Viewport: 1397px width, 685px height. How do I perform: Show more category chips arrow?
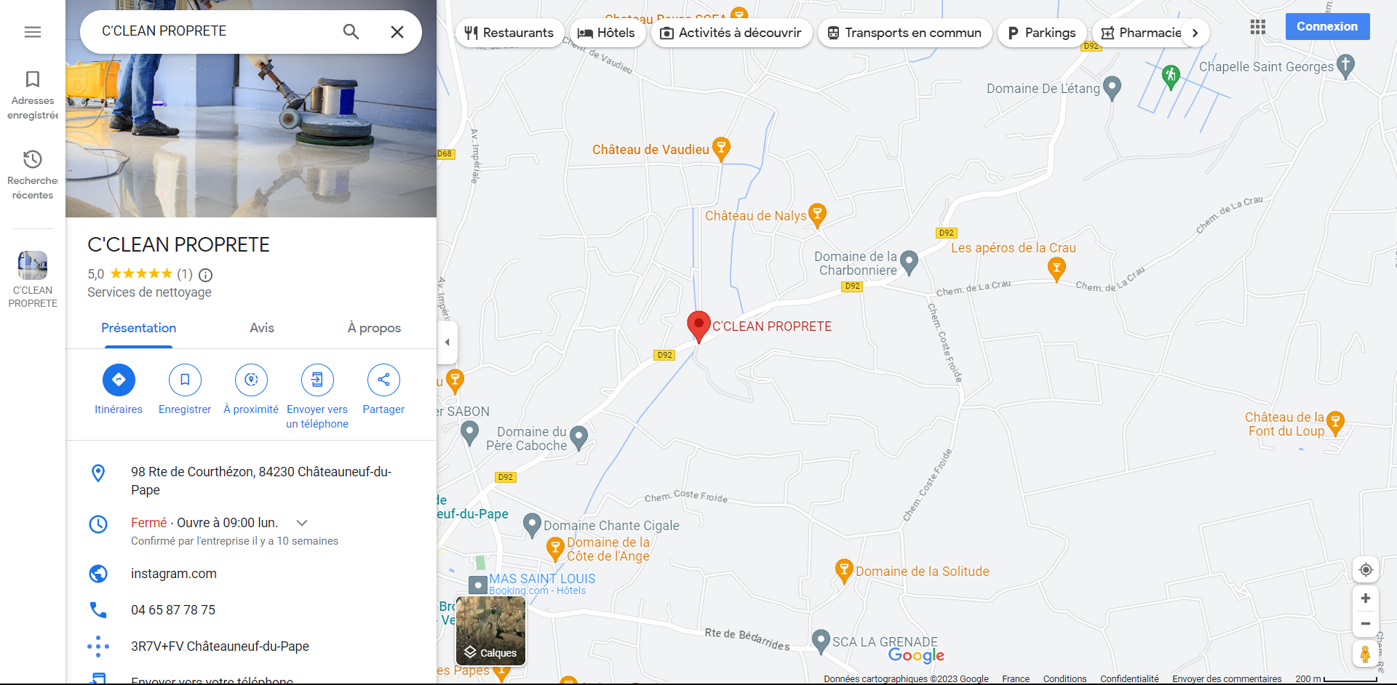point(1195,33)
